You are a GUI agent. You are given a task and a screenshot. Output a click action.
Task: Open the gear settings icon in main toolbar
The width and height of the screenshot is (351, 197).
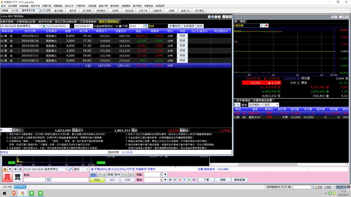click(x=44, y=11)
